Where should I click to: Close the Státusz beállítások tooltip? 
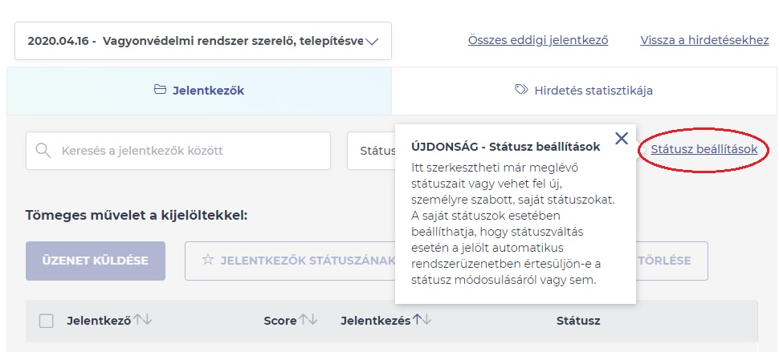click(x=621, y=139)
